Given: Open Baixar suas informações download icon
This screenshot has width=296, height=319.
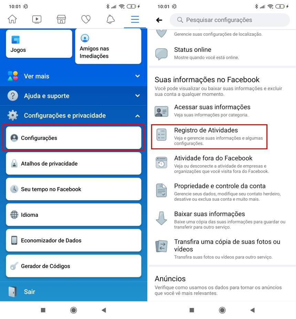Looking at the screenshot, I should [161, 218].
